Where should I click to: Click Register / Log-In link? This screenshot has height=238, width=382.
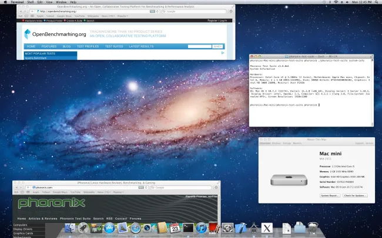tap(217, 21)
